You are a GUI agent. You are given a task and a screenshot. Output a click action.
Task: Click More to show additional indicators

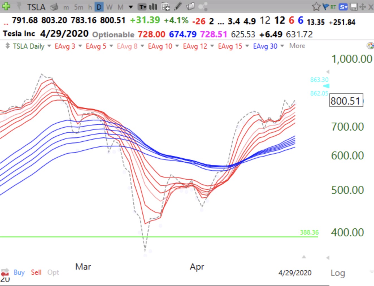tap(297, 46)
